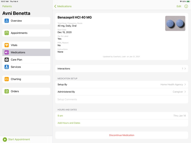Click the Care Plan clipboard icon
Screen dimensions: 191x143
7,60
